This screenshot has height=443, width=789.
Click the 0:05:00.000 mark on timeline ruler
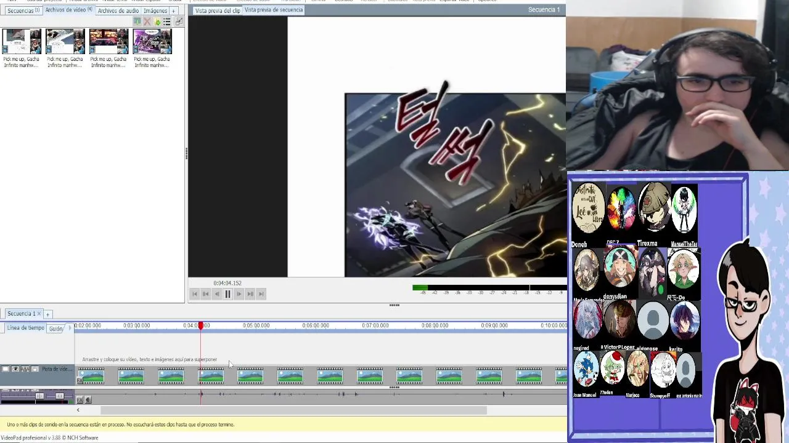pyautogui.click(x=256, y=325)
